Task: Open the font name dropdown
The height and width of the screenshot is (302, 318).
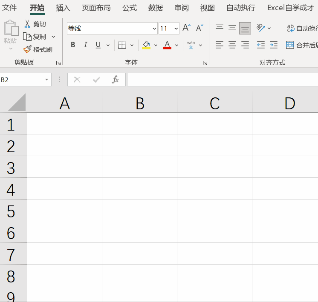Action: [x=154, y=28]
